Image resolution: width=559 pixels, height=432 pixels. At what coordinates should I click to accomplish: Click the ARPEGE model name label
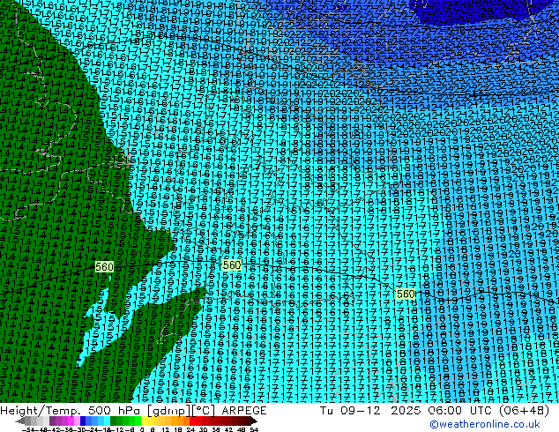(241, 410)
